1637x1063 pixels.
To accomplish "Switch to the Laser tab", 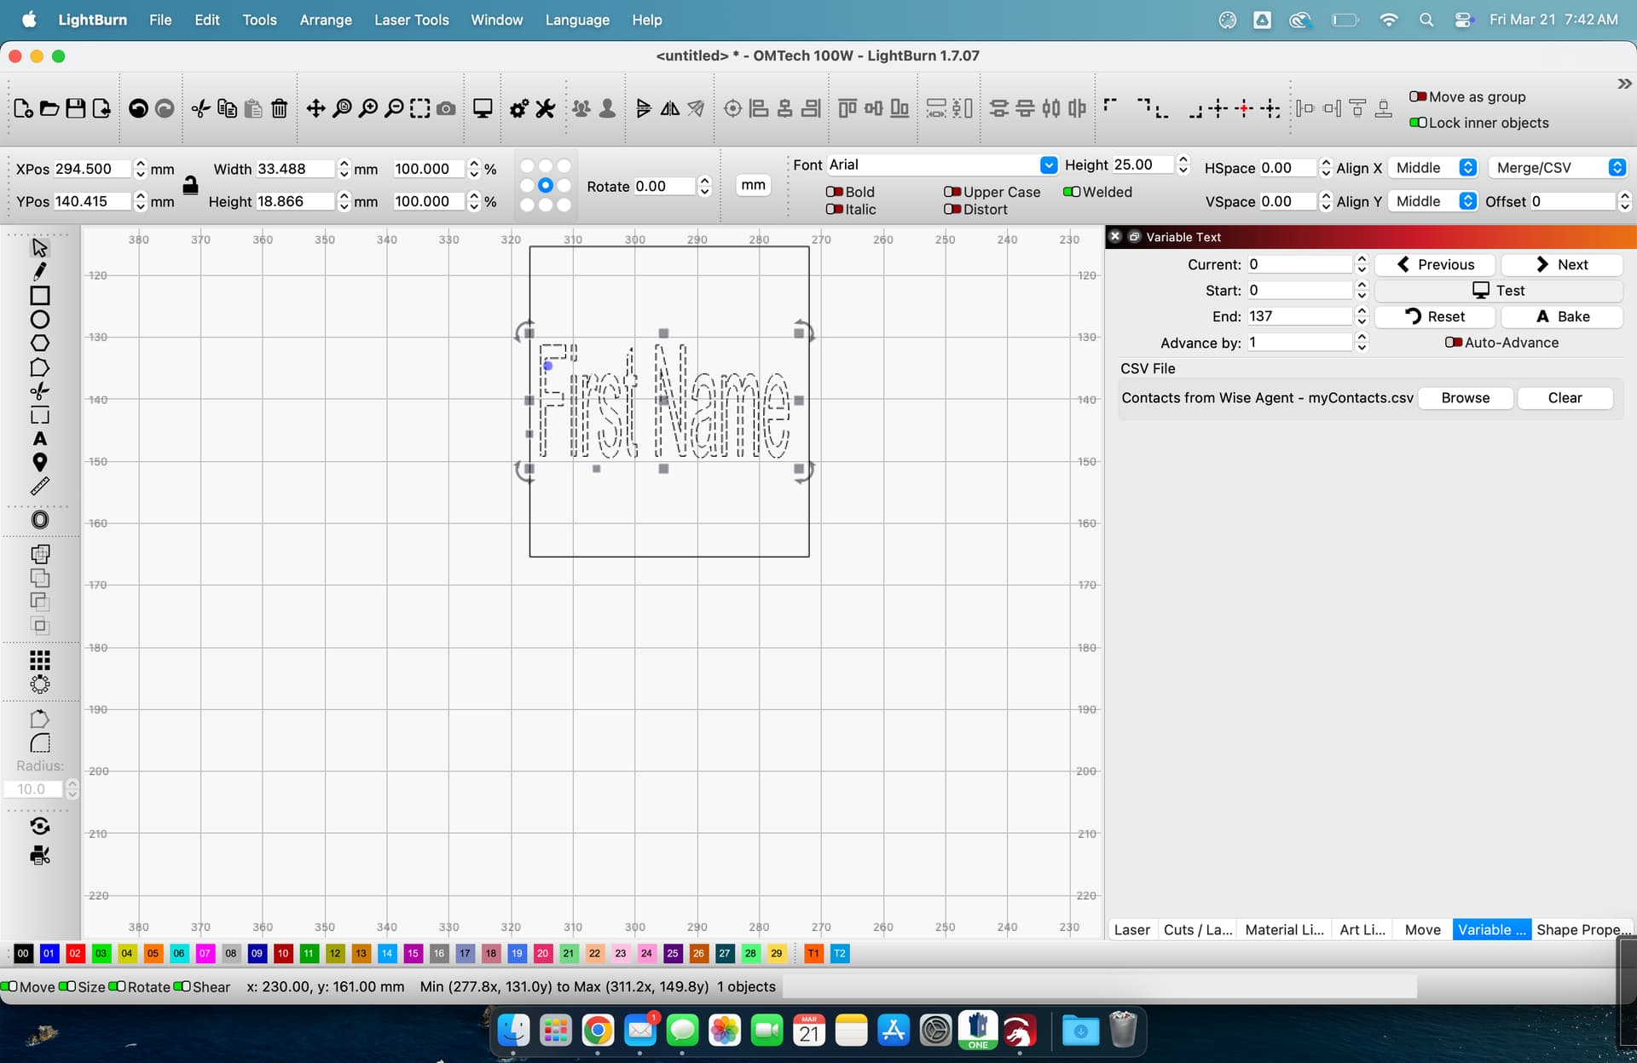I will click(1131, 929).
